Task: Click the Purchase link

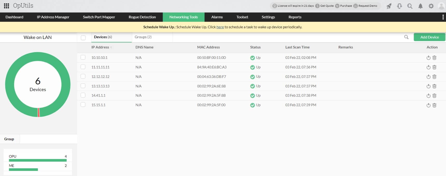Action: [x=344, y=6]
